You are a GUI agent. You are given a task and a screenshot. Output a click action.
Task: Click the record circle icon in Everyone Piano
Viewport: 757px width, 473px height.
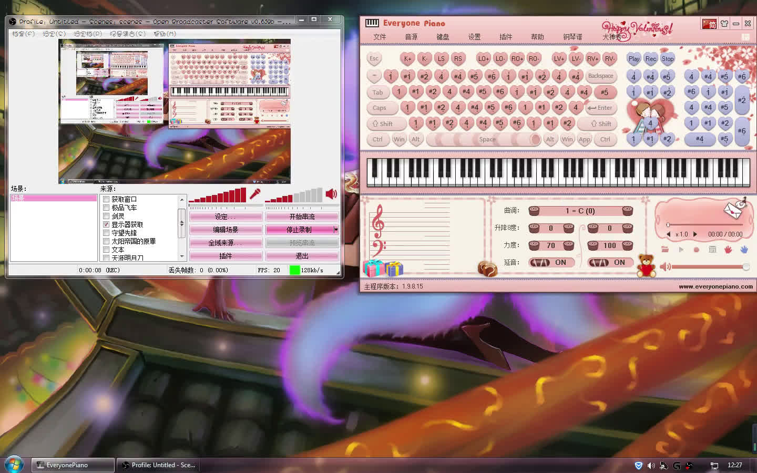coord(697,250)
